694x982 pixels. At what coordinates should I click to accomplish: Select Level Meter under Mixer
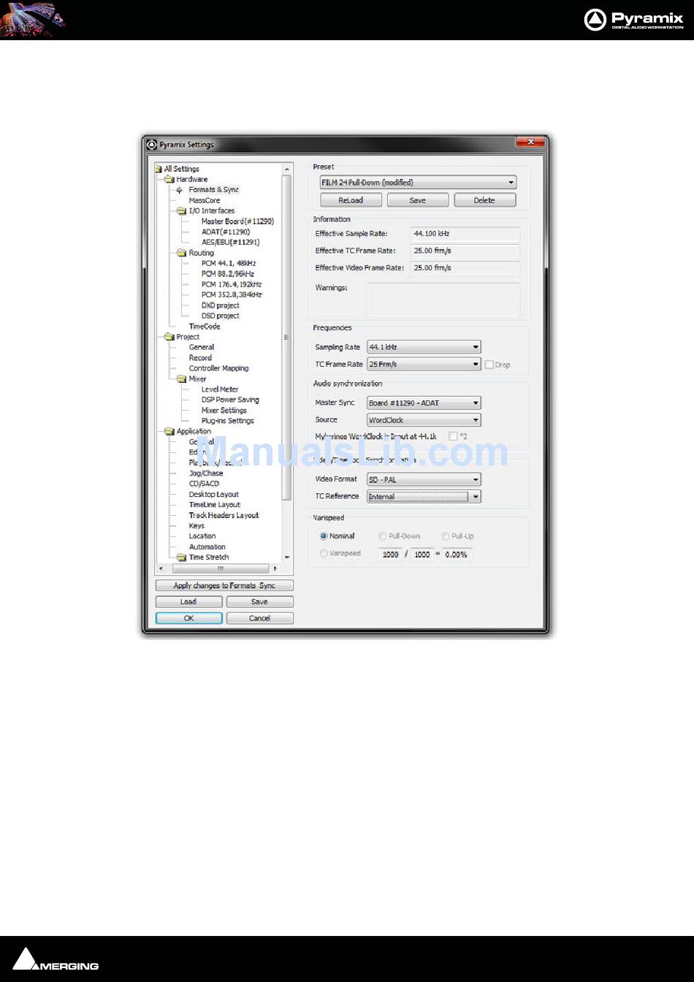pos(220,389)
